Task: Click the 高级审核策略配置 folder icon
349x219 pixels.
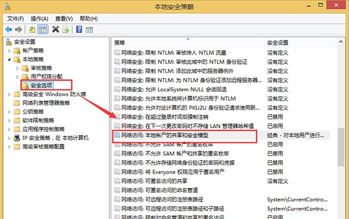Action: click(x=17, y=146)
